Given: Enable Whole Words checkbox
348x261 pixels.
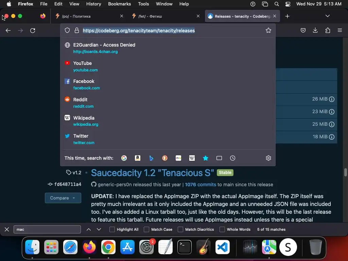Looking at the screenshot, I should (x=222, y=229).
